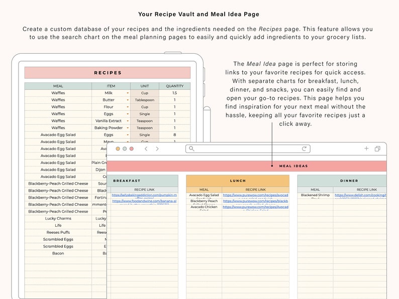
Task: Click the gray window dot in the browser
Action: [x=125, y=148]
